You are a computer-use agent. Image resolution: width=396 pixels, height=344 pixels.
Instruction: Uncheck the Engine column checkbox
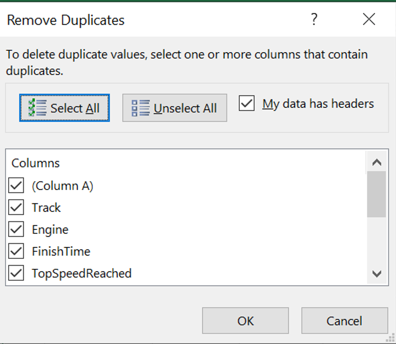point(16,229)
